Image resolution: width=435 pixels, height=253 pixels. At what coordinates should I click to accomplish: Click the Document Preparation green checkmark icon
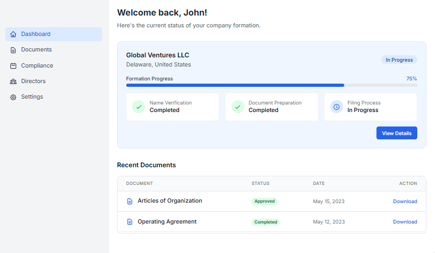click(x=238, y=107)
